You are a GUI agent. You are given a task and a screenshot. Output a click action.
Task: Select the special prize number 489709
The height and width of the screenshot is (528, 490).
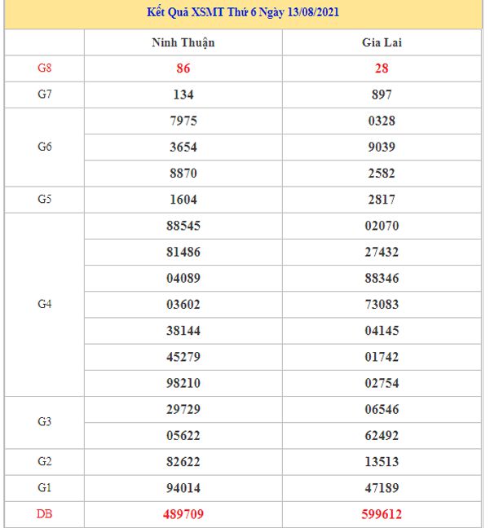(x=183, y=514)
